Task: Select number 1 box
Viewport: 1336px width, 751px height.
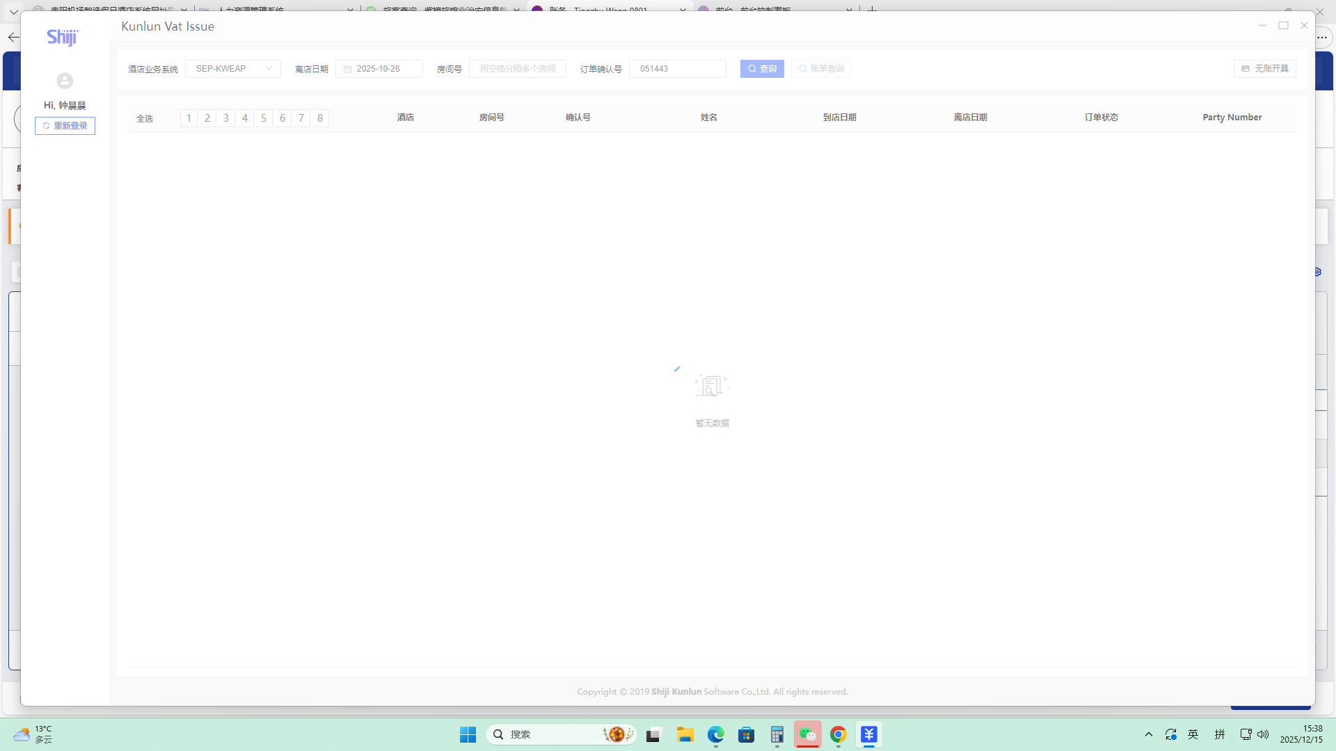Action: pyautogui.click(x=189, y=118)
